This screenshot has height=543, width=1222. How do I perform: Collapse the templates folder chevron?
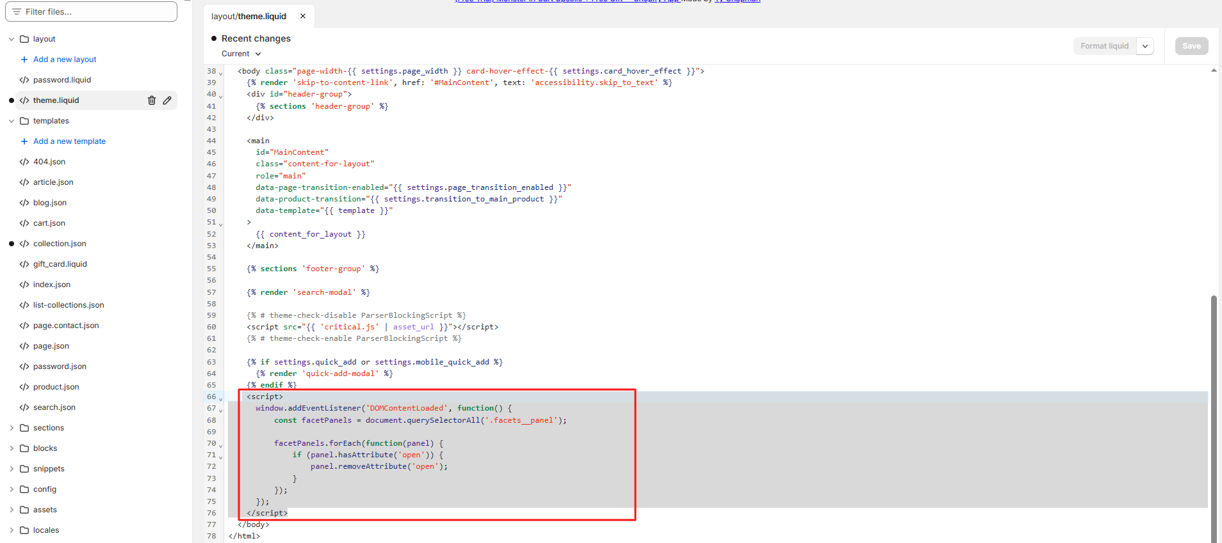12,121
